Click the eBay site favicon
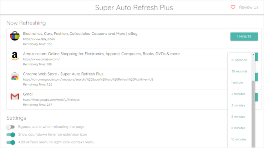The image size is (264, 148). [x=15, y=37]
